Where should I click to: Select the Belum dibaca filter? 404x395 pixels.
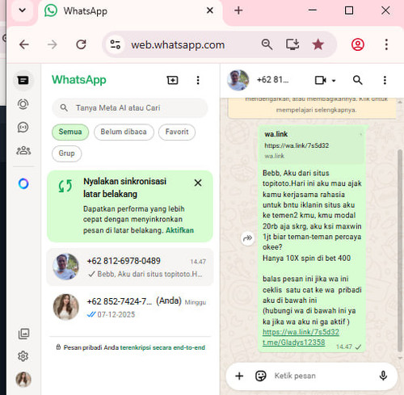click(x=124, y=132)
